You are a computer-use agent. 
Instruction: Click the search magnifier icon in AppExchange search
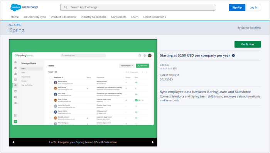click(x=66, y=7)
